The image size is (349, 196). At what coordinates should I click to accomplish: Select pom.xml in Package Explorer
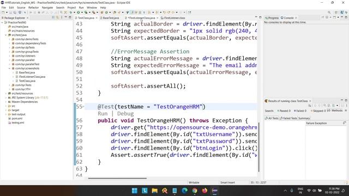16,119
